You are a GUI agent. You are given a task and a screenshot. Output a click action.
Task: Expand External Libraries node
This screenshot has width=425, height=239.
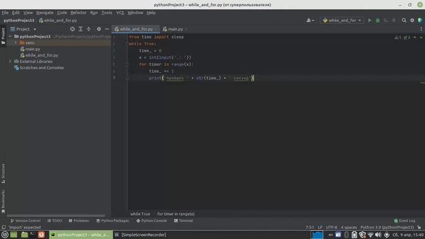point(11,62)
